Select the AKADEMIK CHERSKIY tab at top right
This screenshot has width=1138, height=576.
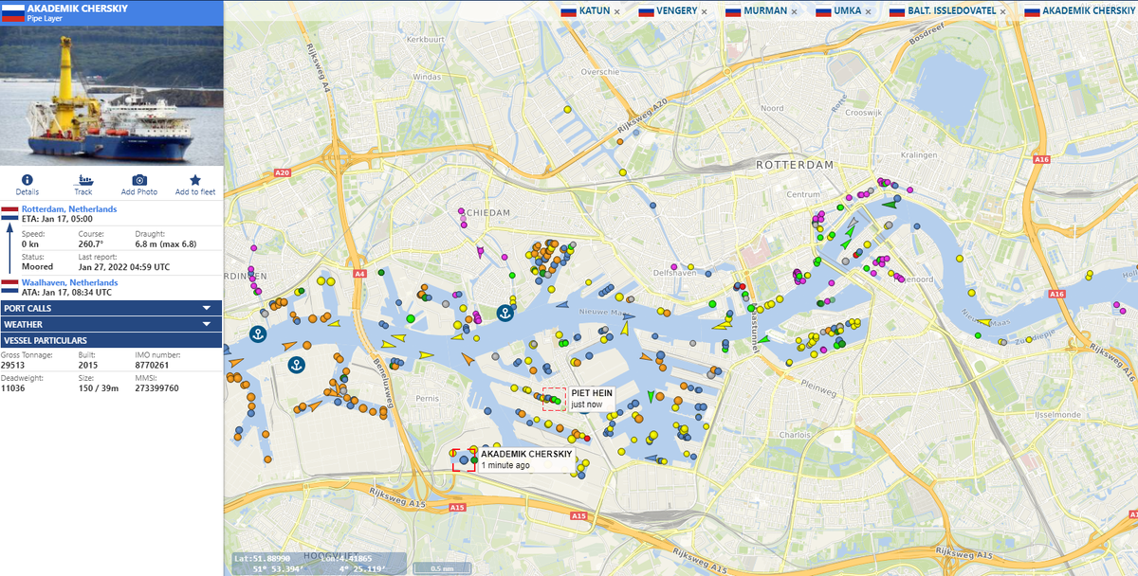pyautogui.click(x=1089, y=11)
